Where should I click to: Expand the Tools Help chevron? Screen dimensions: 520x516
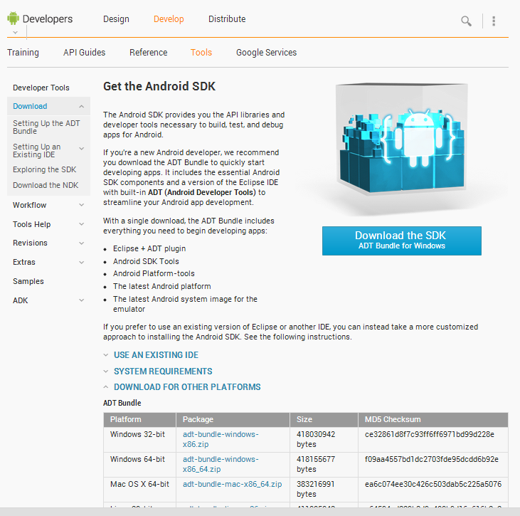(82, 224)
